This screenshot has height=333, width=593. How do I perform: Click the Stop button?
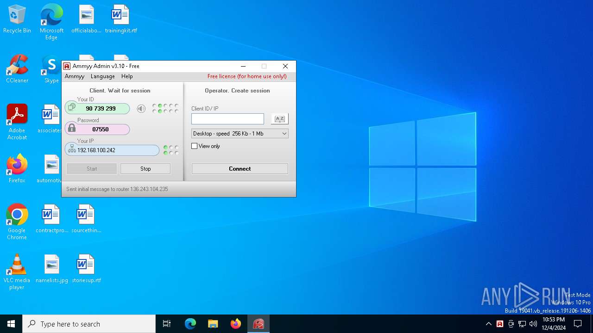145,169
